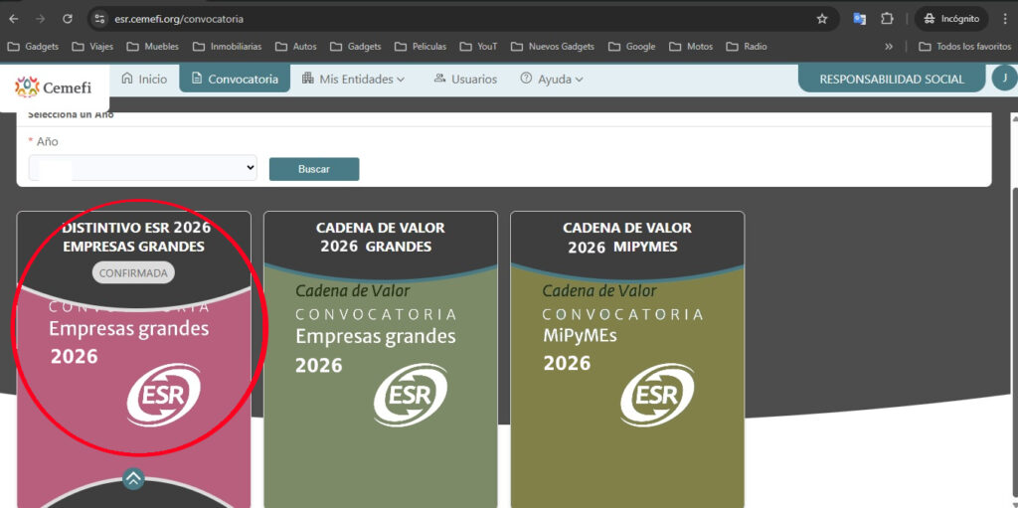The width and height of the screenshot is (1018, 508).
Task: Open the user avatar J profile
Action: click(x=1004, y=79)
